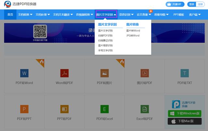This screenshot has width=208, height=131.
Task: Expand the 文档文本翻译 menu
Action: 63,15
